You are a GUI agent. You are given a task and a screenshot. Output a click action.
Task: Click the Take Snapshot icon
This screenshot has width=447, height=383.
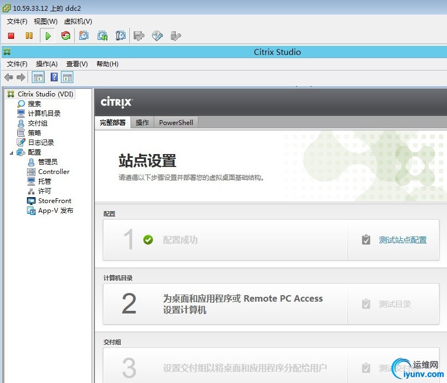click(x=84, y=36)
